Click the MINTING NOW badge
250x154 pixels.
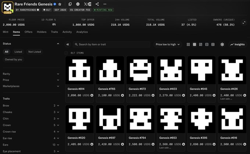[x=103, y=10]
